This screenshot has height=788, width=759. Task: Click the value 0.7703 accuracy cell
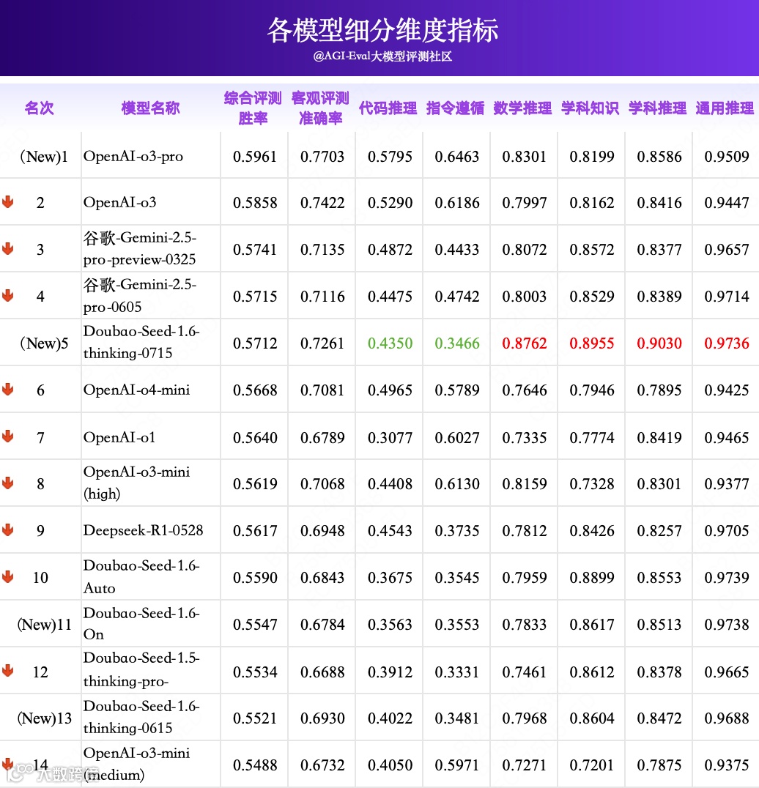(x=322, y=156)
